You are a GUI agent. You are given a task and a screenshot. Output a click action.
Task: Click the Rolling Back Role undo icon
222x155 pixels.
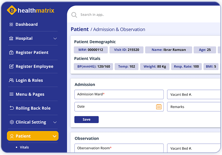point(12,108)
